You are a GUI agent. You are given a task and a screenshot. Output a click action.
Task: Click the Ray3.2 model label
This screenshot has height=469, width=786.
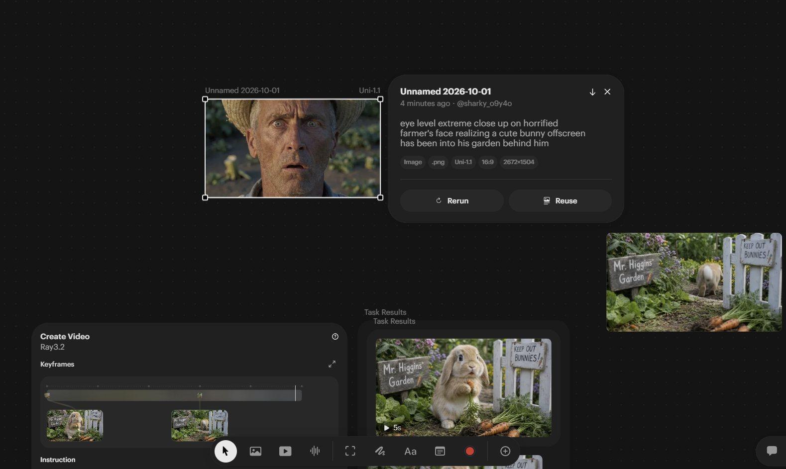pos(52,347)
